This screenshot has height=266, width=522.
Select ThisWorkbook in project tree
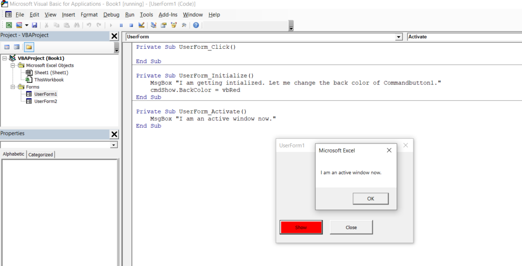[49, 80]
